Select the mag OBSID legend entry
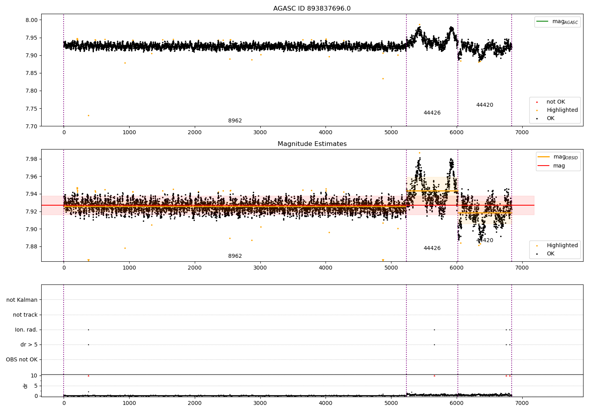 pyautogui.click(x=558, y=157)
